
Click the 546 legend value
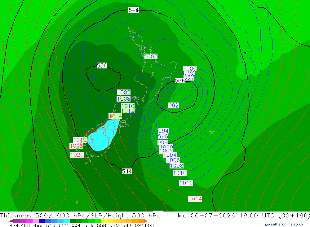[89, 225]
